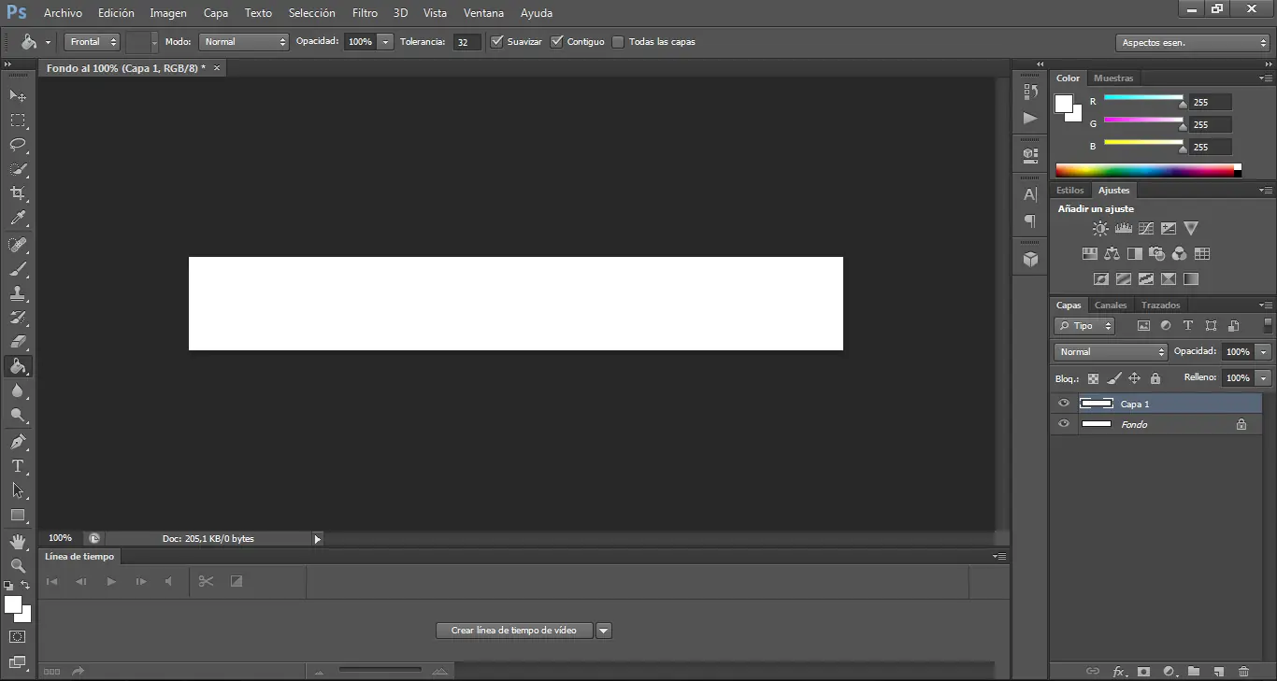Select the Clone Stamp tool

[x=18, y=292]
